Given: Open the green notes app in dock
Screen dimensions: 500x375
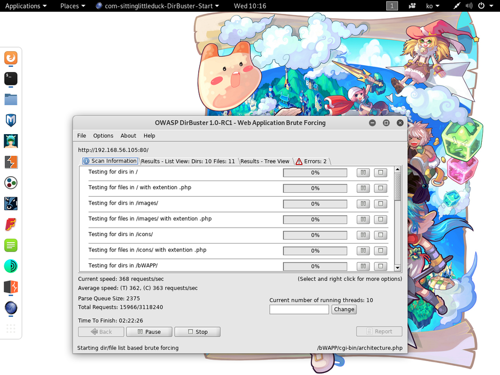Looking at the screenshot, I should pyautogui.click(x=11, y=245).
